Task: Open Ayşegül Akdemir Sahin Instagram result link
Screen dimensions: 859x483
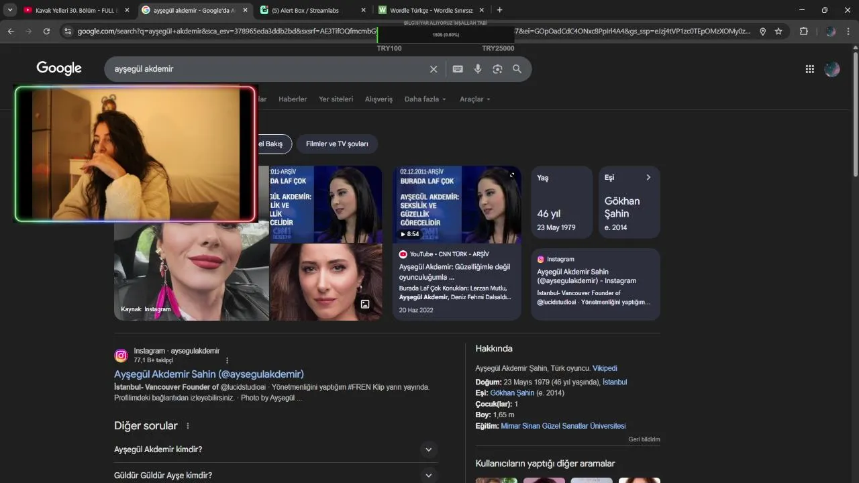Action: (x=209, y=374)
